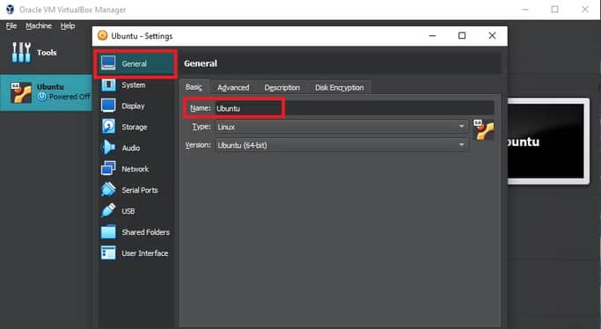The height and width of the screenshot is (329, 601).
Task: Select the Serial Ports icon
Action: pyautogui.click(x=108, y=190)
